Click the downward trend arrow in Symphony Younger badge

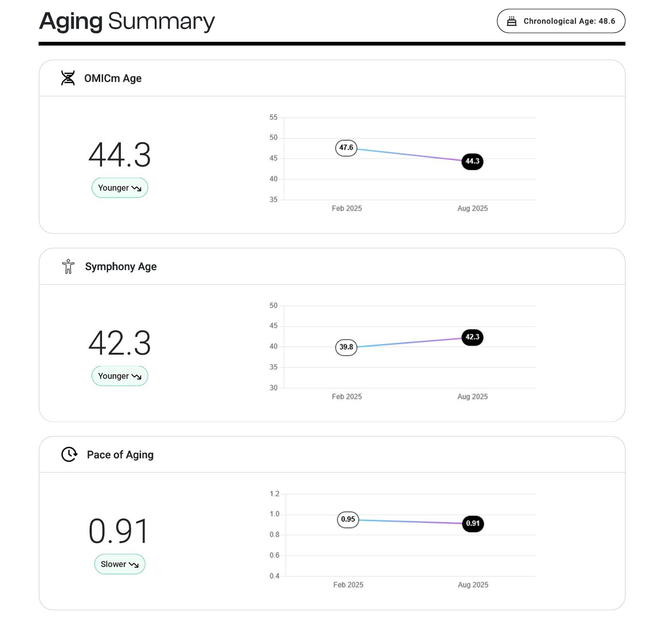click(136, 377)
